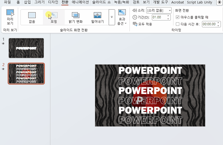The height and width of the screenshot is (145, 223).
Task: Click the 화면 전환 heading text
Action: click(x=182, y=10)
